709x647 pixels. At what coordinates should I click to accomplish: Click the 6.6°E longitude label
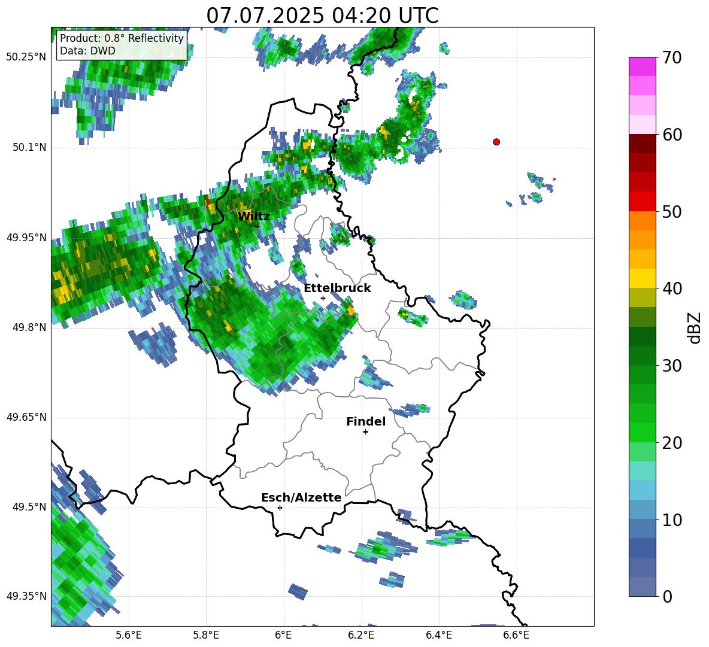(x=516, y=635)
